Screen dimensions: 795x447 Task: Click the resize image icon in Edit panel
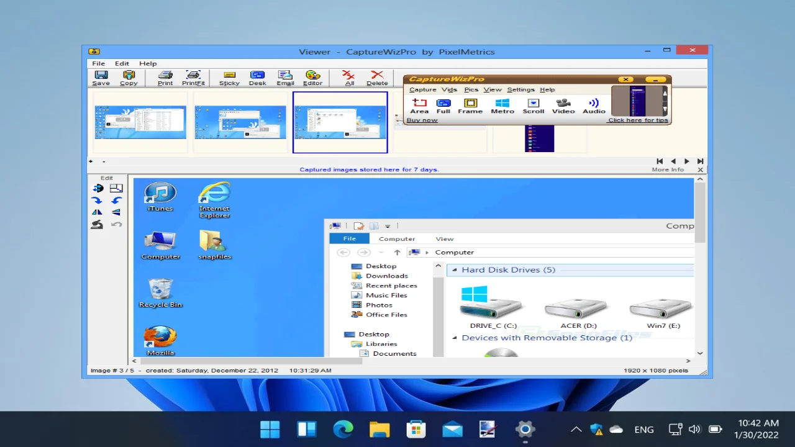(x=116, y=188)
